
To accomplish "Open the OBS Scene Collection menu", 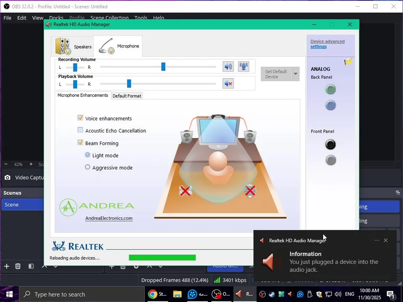I will click(x=110, y=18).
